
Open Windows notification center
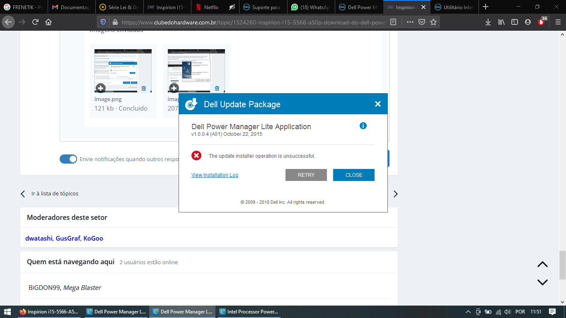pyautogui.click(x=552, y=312)
